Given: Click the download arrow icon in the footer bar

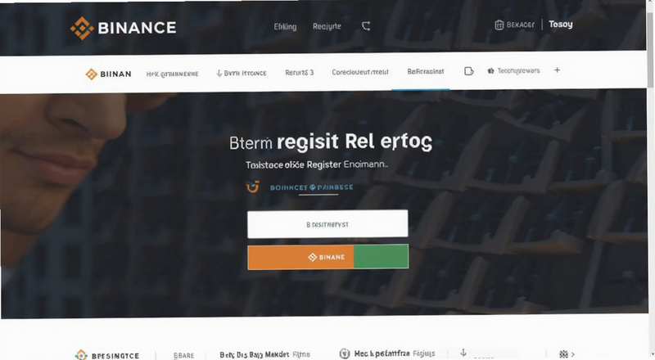Looking at the screenshot, I should 463,353.
